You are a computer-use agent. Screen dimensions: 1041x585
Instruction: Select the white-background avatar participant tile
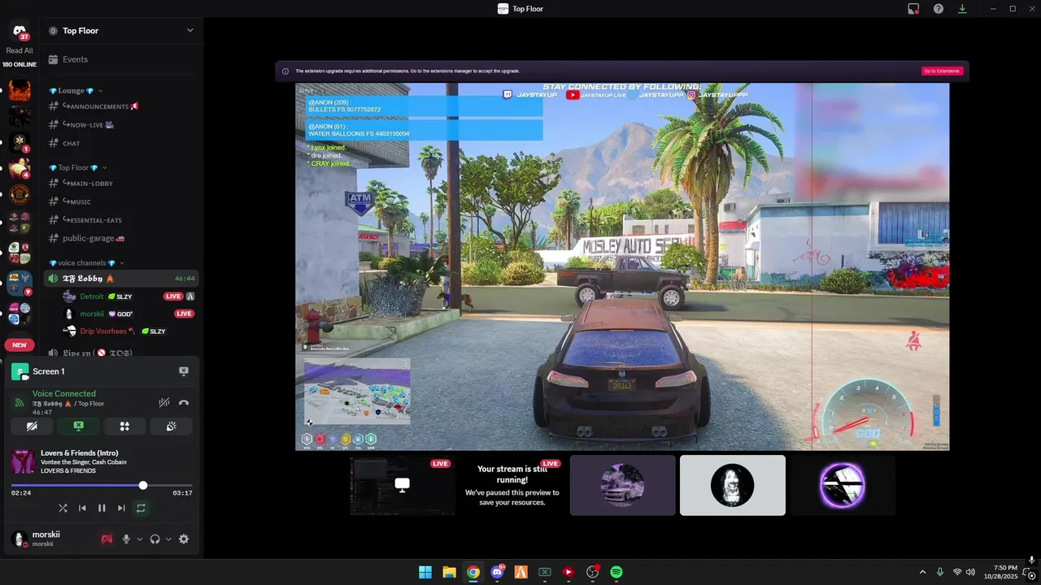point(732,485)
